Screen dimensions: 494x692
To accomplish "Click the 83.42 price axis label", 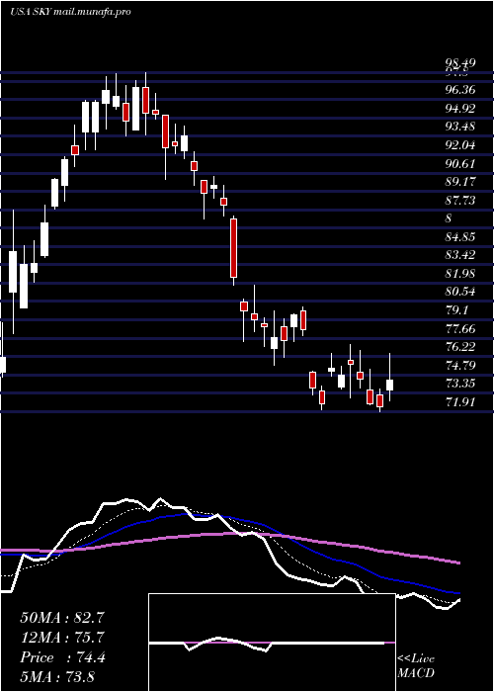I will click(x=460, y=255).
